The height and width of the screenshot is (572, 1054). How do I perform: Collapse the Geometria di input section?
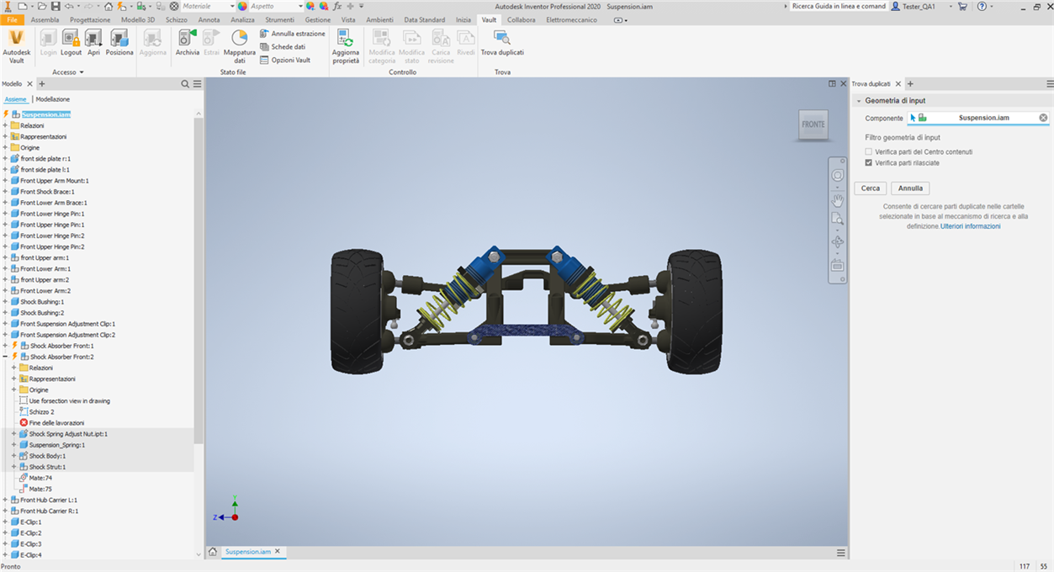click(859, 100)
